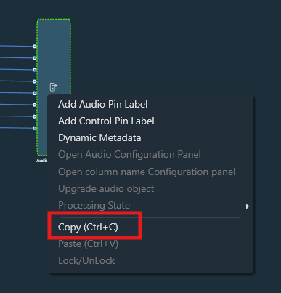
Task: Open the Processing State menu entry
Action: pos(94,206)
